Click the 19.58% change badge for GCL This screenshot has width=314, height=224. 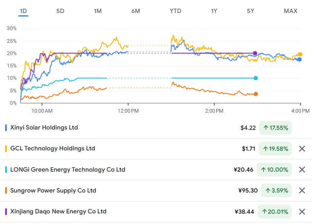[275, 149]
